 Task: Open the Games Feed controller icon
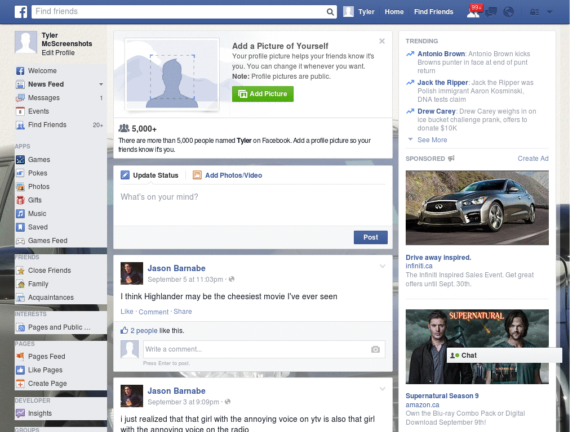20,241
